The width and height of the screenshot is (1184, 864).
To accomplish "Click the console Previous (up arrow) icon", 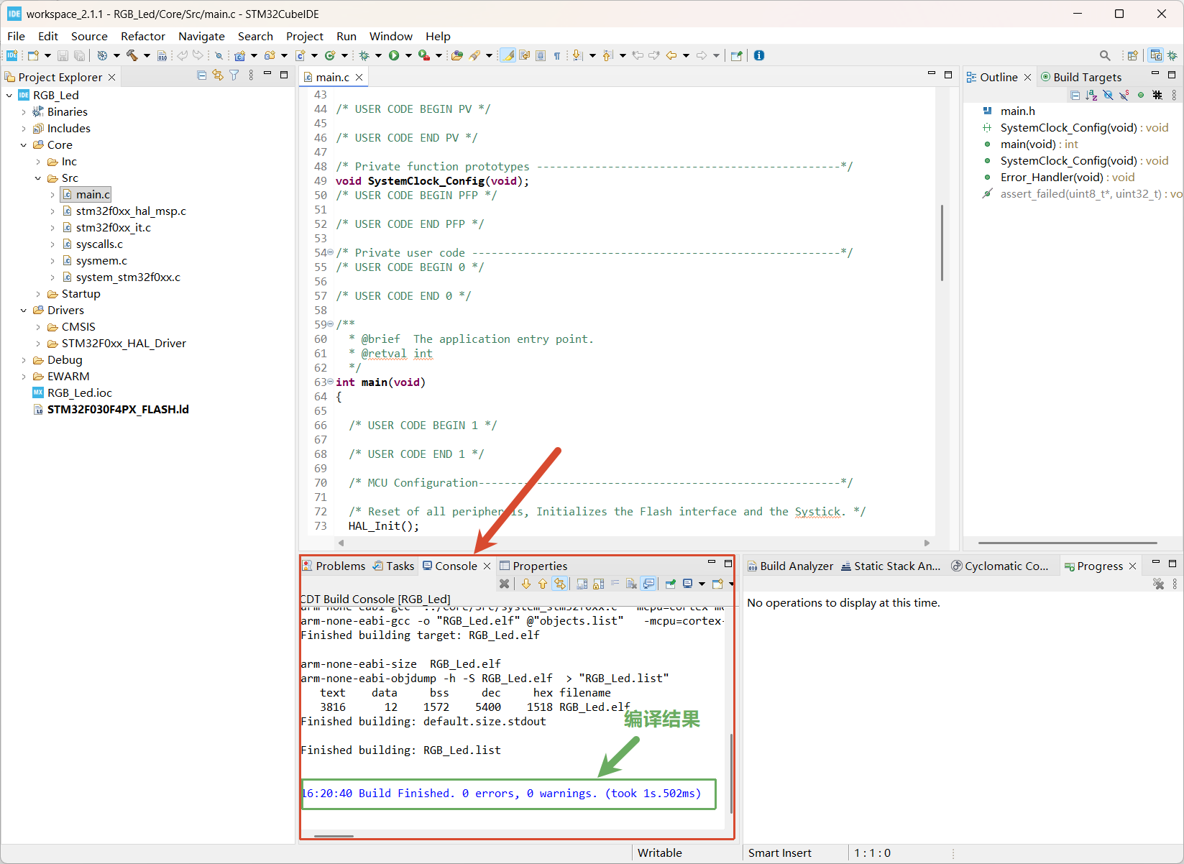I will point(543,584).
